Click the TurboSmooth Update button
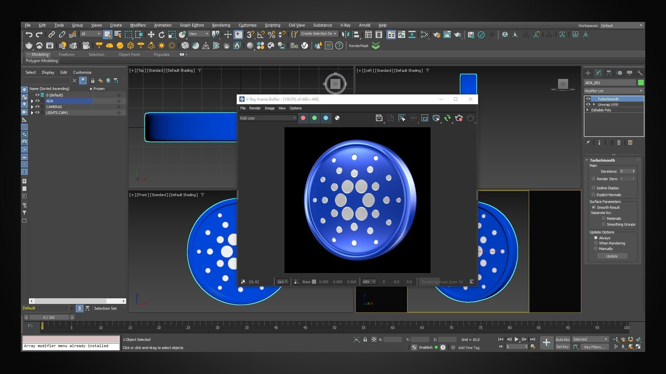Image resolution: width=666 pixels, height=374 pixels. [x=612, y=256]
